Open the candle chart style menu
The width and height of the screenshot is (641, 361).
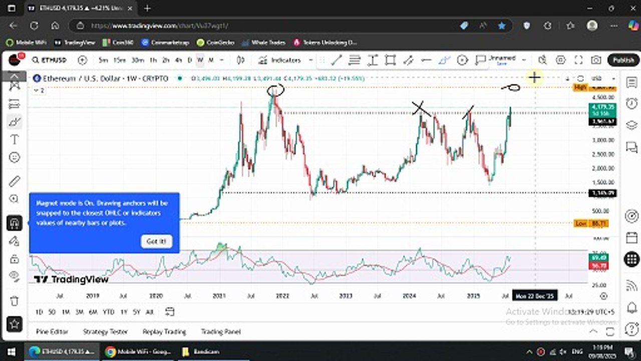click(241, 60)
